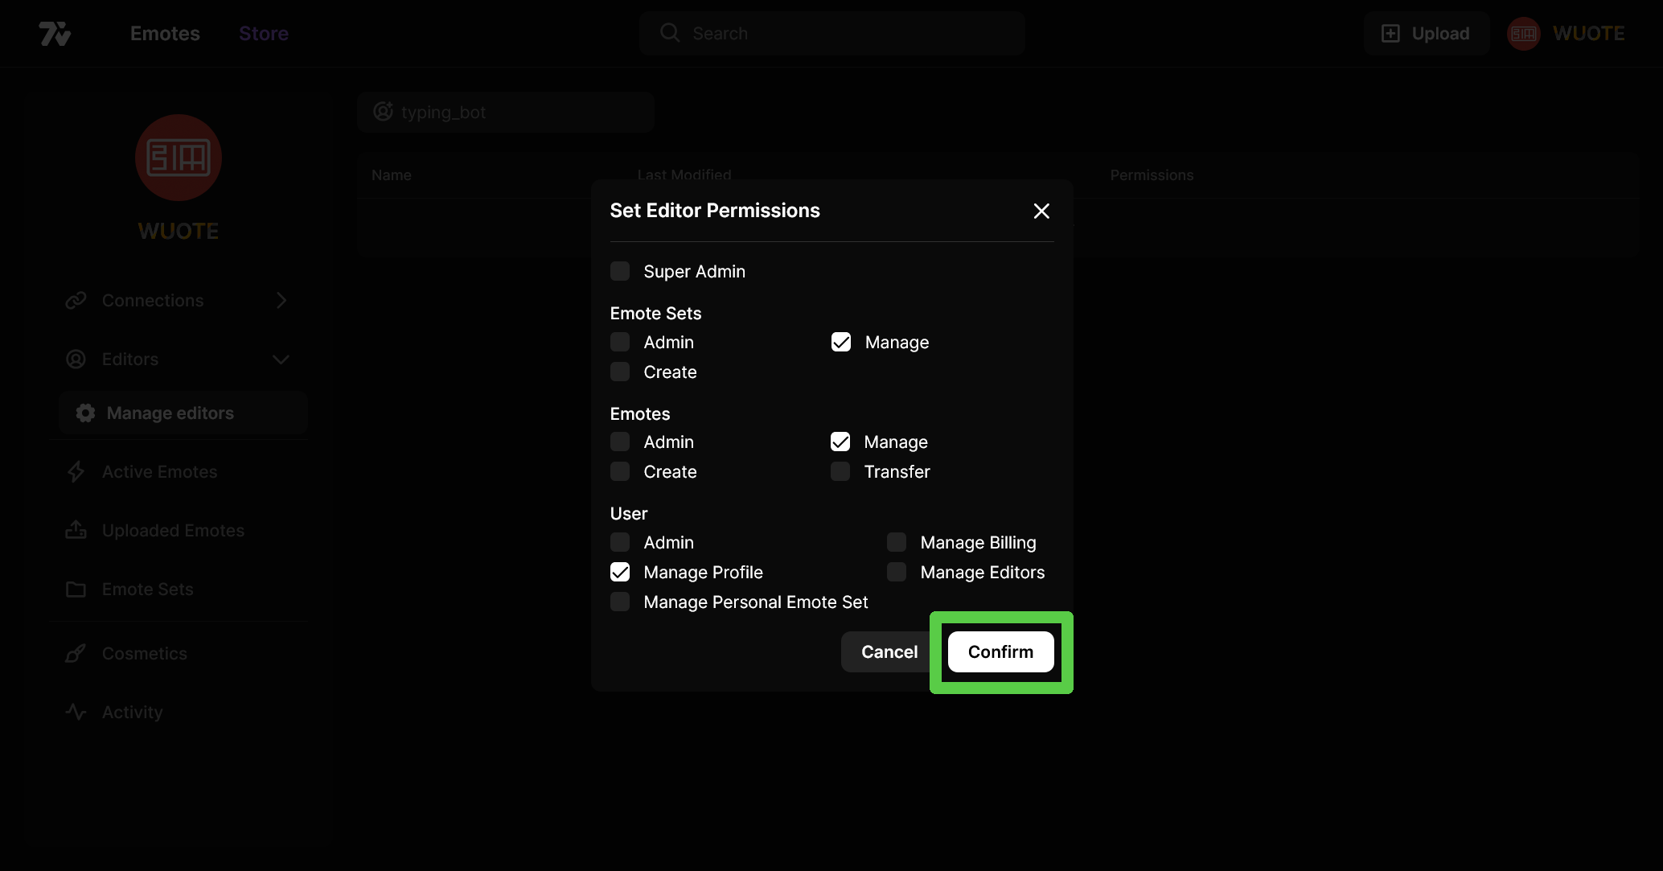Enable the Super Admin checkbox
Screen dimensions: 1663x871
click(620, 272)
